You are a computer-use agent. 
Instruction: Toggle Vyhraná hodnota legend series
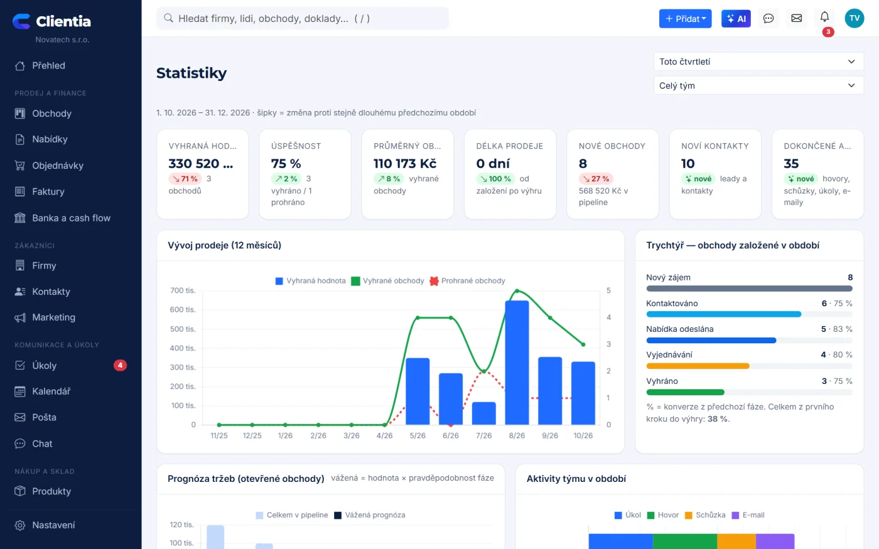click(311, 281)
